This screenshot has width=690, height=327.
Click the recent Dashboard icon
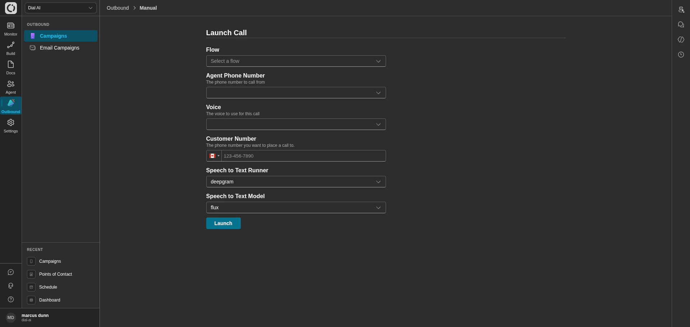(31, 300)
